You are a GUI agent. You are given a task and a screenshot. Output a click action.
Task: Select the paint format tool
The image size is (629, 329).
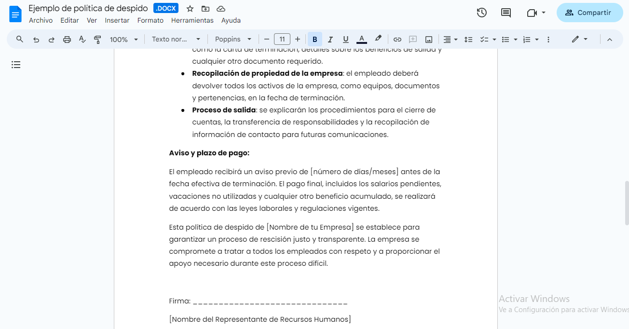tap(97, 39)
